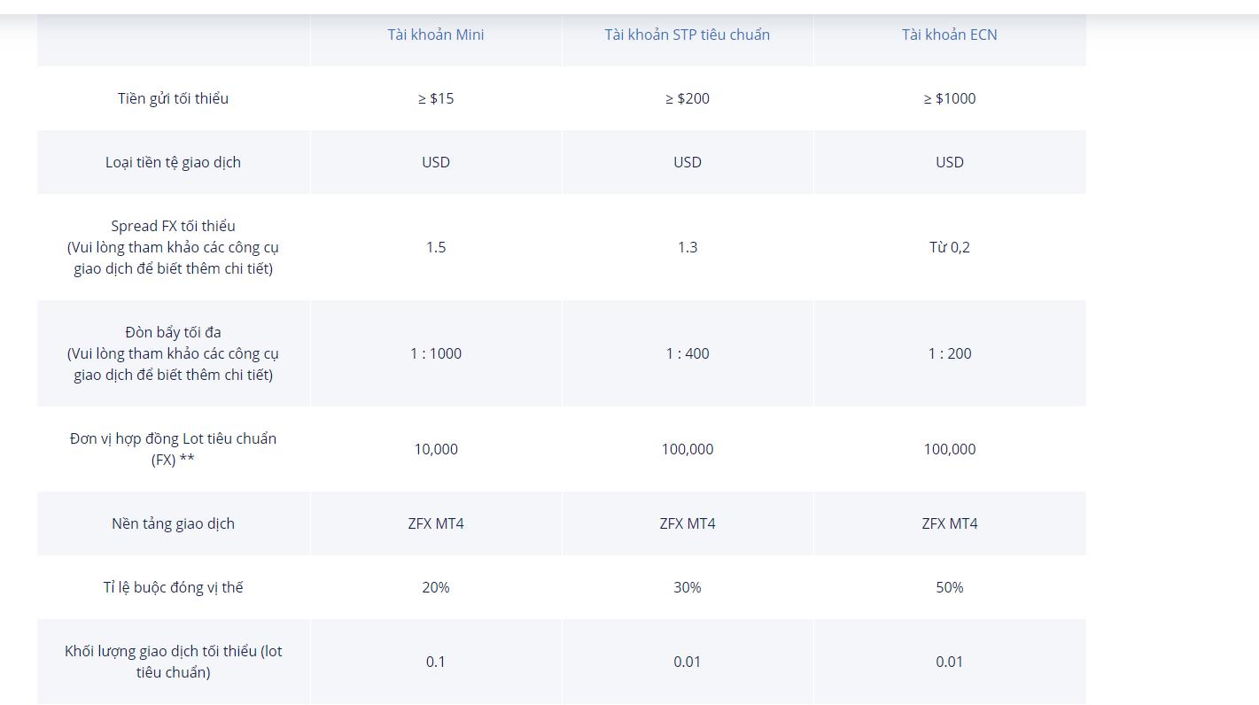Select the 'Tiền gửi tối thiểu' row label
The image size is (1259, 705).
[x=173, y=98]
